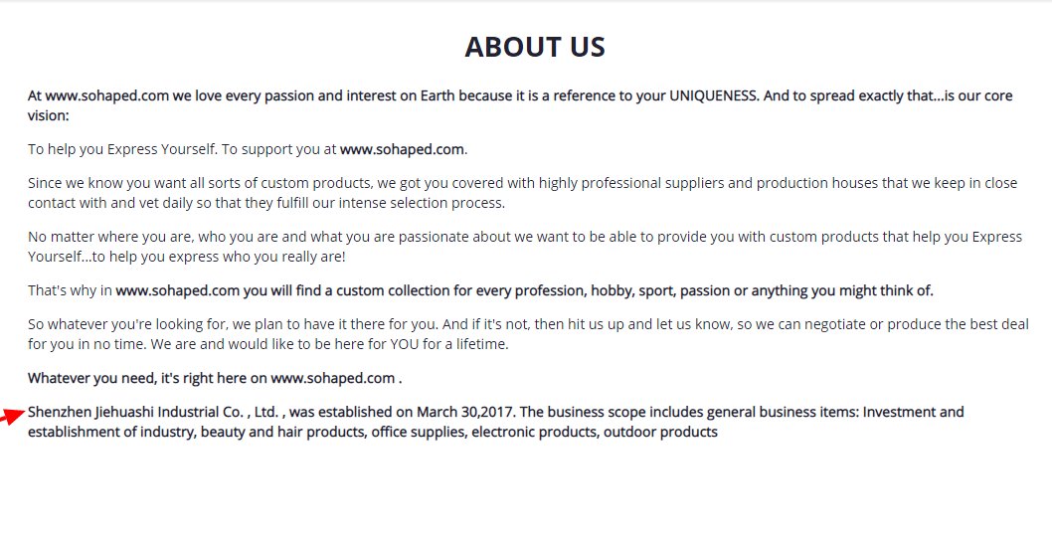This screenshot has width=1052, height=548.
Task: Click 'To help you Express Yourself' sentence
Action: pyautogui.click(x=122, y=149)
